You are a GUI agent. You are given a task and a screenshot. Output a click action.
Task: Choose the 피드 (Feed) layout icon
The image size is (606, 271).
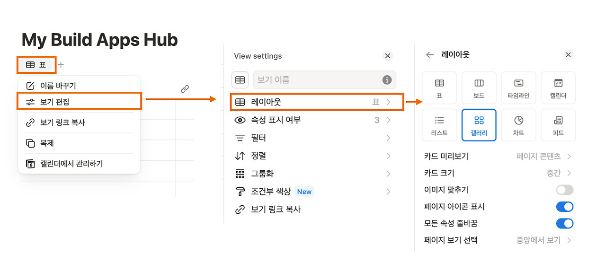coord(558,125)
